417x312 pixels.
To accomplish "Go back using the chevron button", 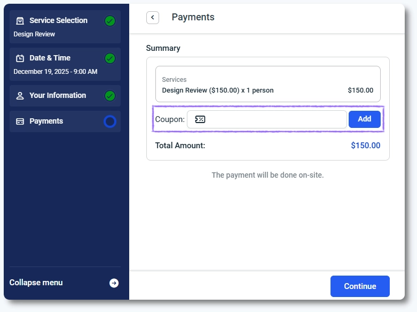I will click(x=153, y=18).
